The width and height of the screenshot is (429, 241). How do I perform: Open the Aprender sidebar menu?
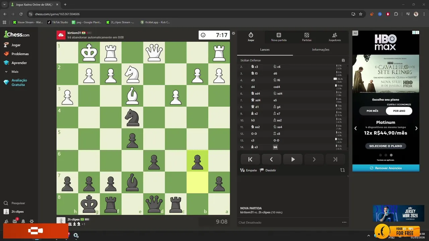(x=15, y=63)
